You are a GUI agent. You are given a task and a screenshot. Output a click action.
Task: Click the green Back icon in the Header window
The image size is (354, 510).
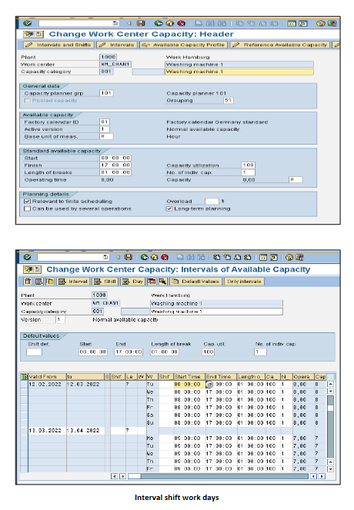pos(159,23)
